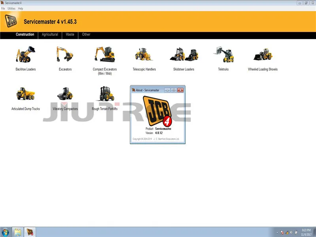The height and width of the screenshot is (237, 316).
Task: Open the Wheeled Loading Shovels icon
Action: tap(263, 54)
